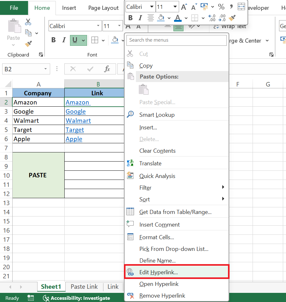Switch to the Paste Link sheet tab
The image size is (286, 302).
84,287
